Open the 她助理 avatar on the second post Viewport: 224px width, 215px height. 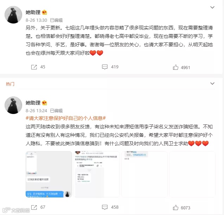point(13,105)
